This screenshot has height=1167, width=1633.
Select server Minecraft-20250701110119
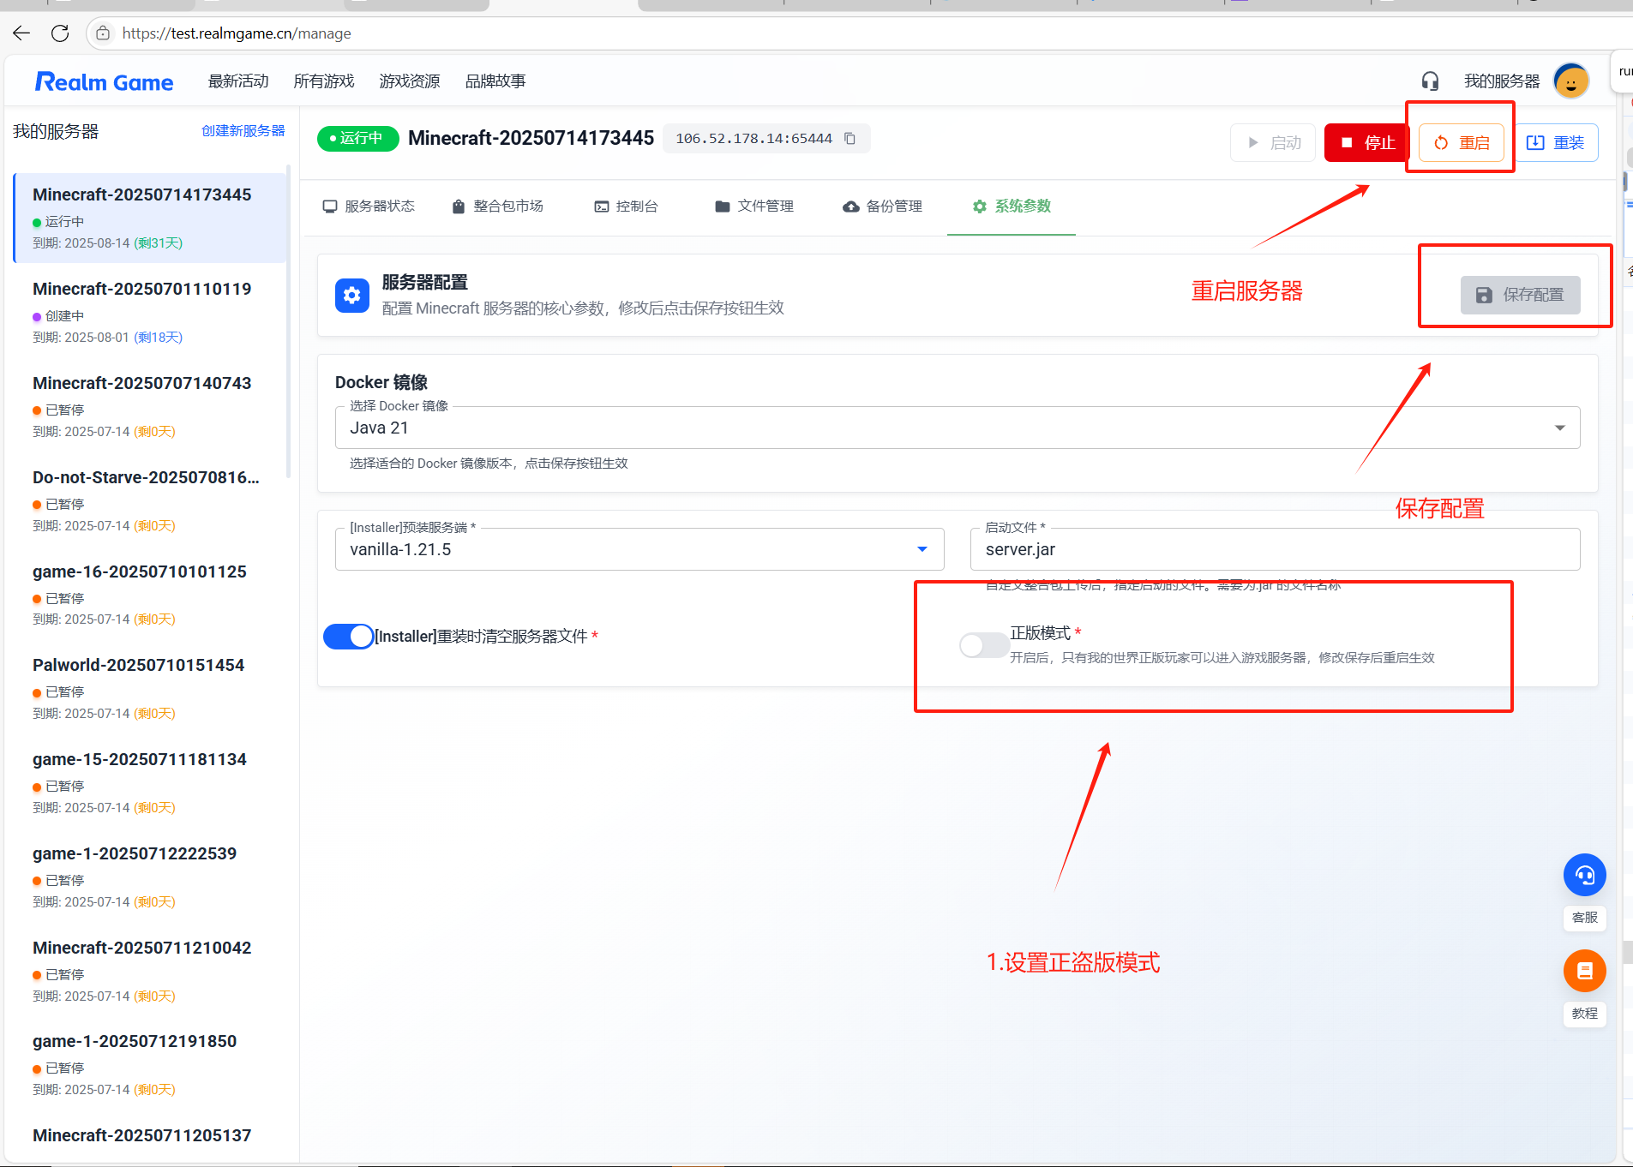tap(151, 313)
